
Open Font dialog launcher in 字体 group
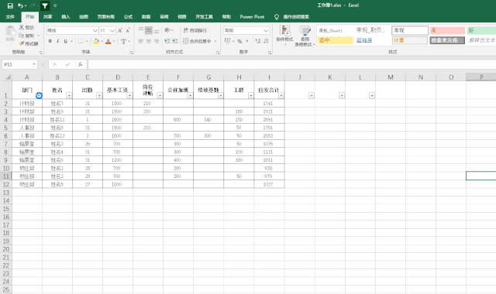click(131, 53)
